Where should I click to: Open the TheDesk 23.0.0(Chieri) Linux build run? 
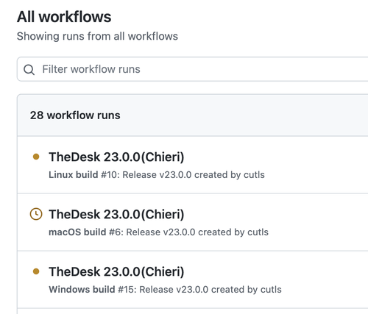116,157
